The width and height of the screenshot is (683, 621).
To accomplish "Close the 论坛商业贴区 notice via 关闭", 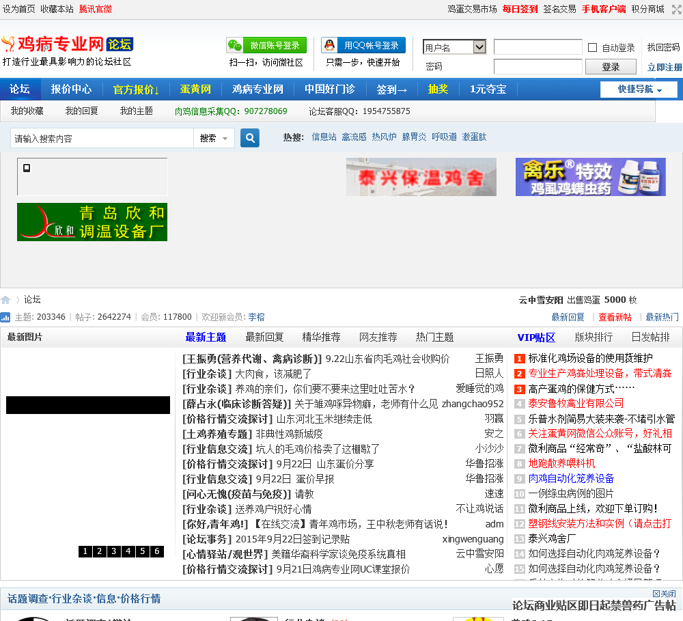I will pyautogui.click(x=664, y=594).
